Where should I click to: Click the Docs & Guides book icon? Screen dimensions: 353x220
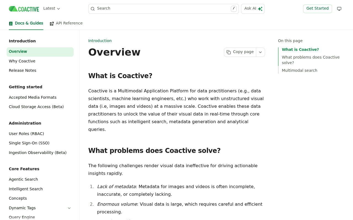11,24
